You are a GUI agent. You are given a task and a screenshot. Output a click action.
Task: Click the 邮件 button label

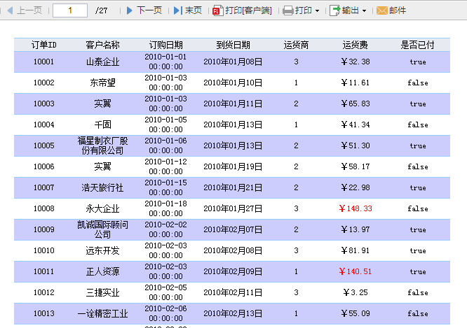398,10
